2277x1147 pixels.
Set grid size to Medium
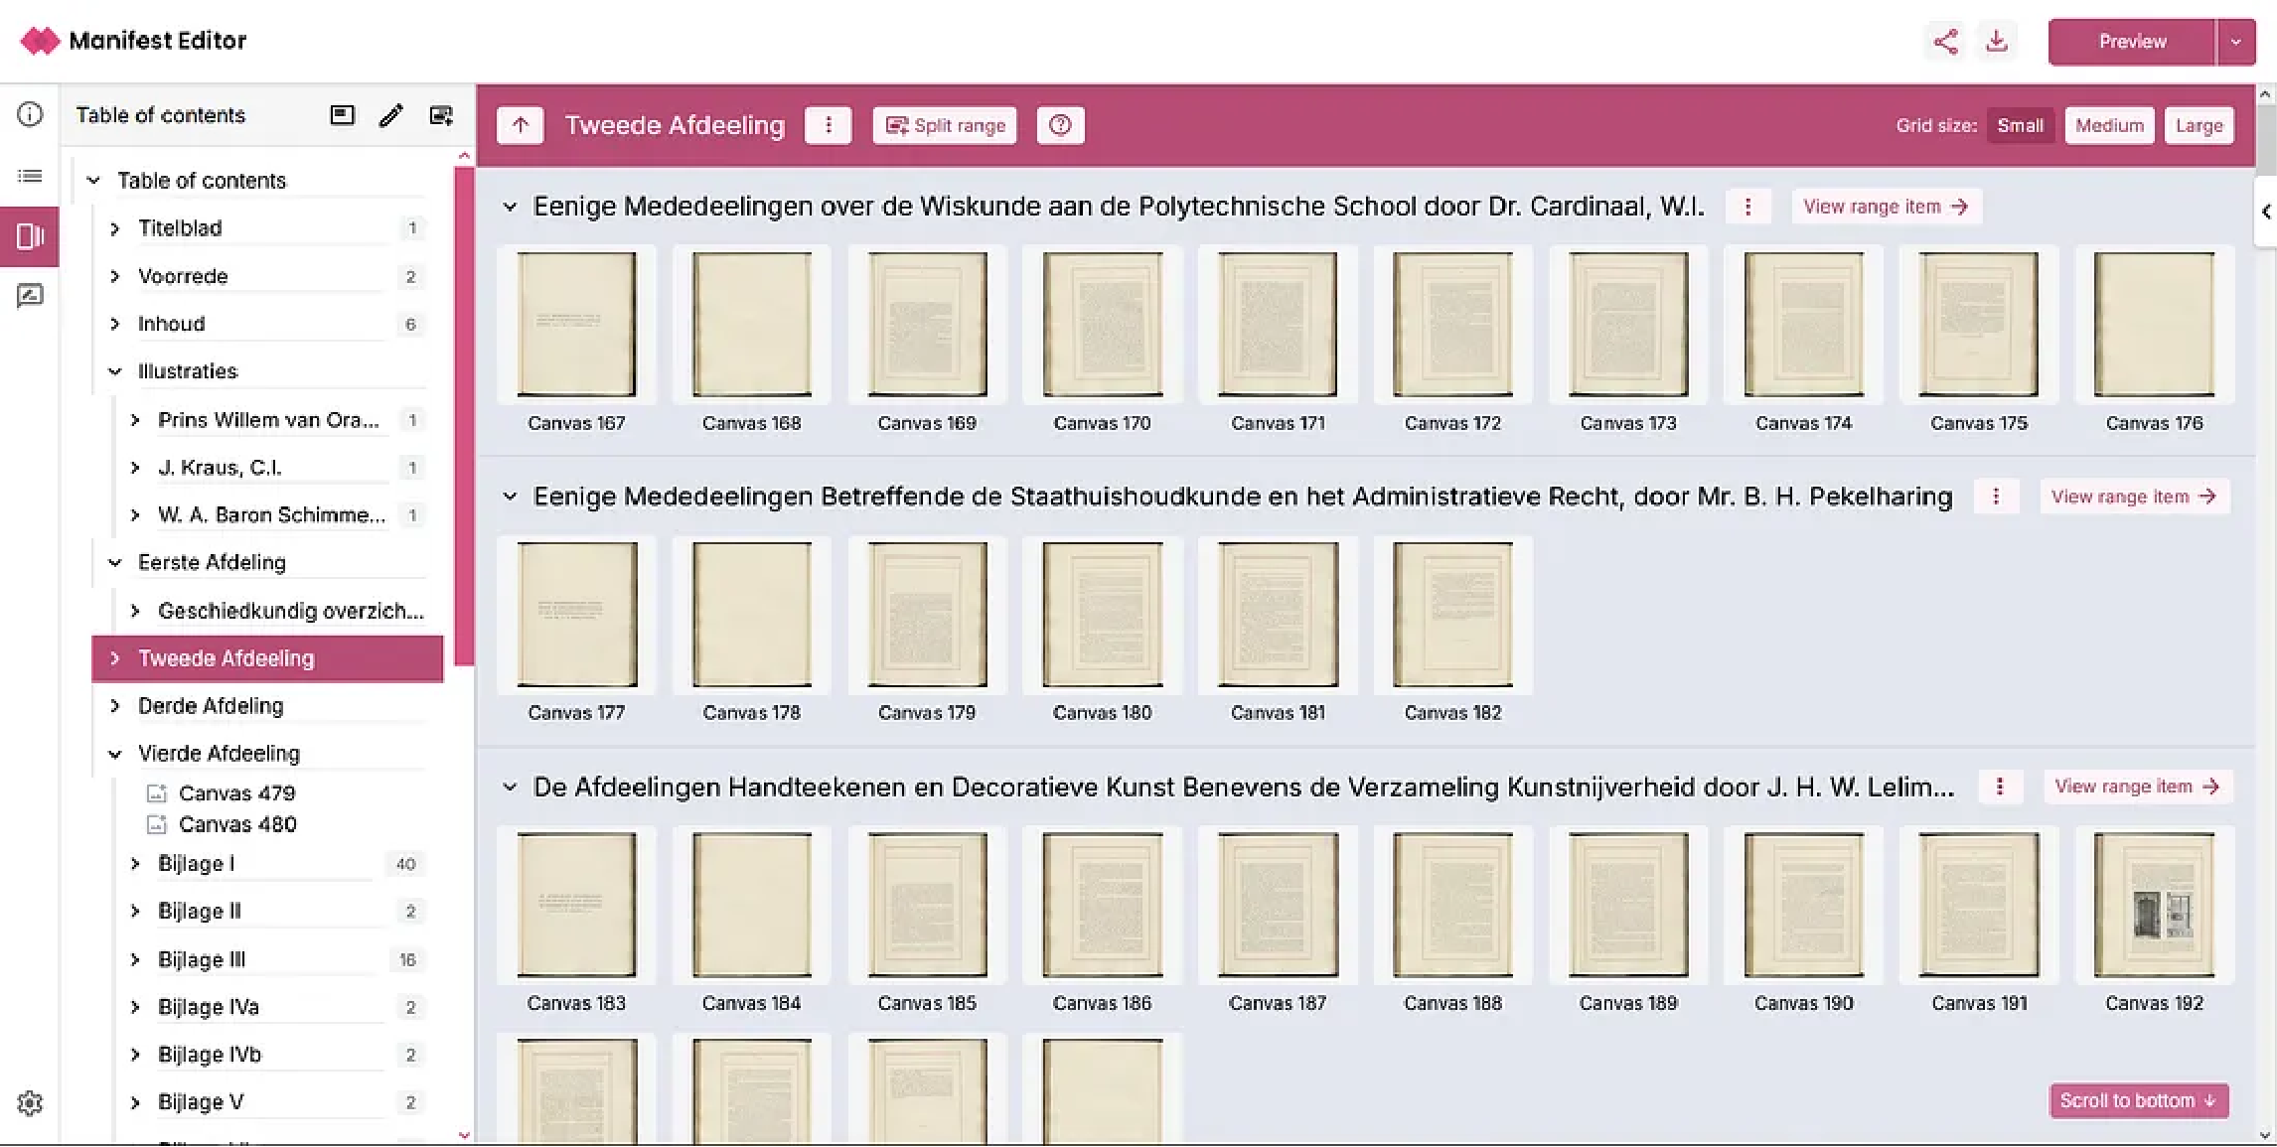(x=2109, y=125)
